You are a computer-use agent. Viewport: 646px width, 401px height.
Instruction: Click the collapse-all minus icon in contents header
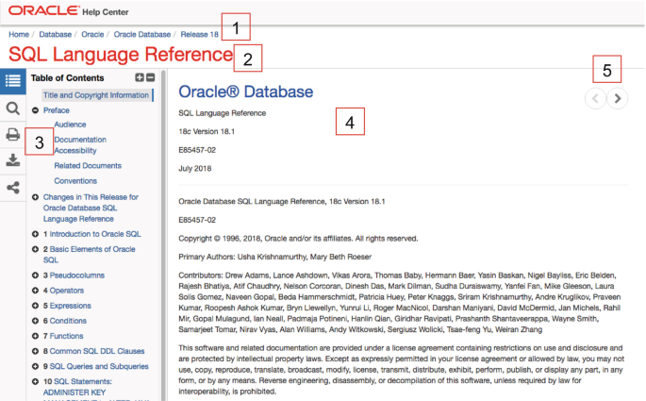click(x=150, y=78)
